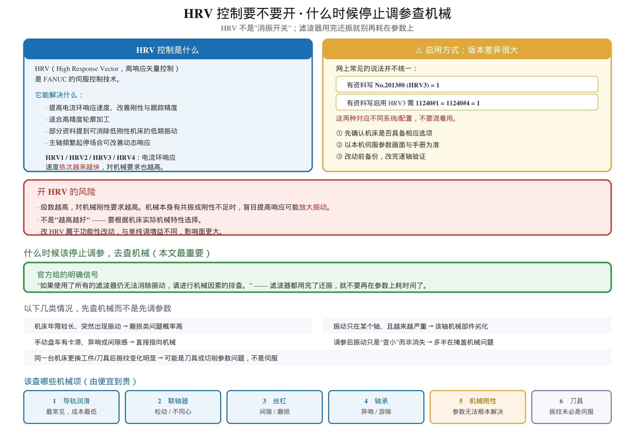Select the box '11240#1 = 11240#4 = 1'

pos(466,102)
